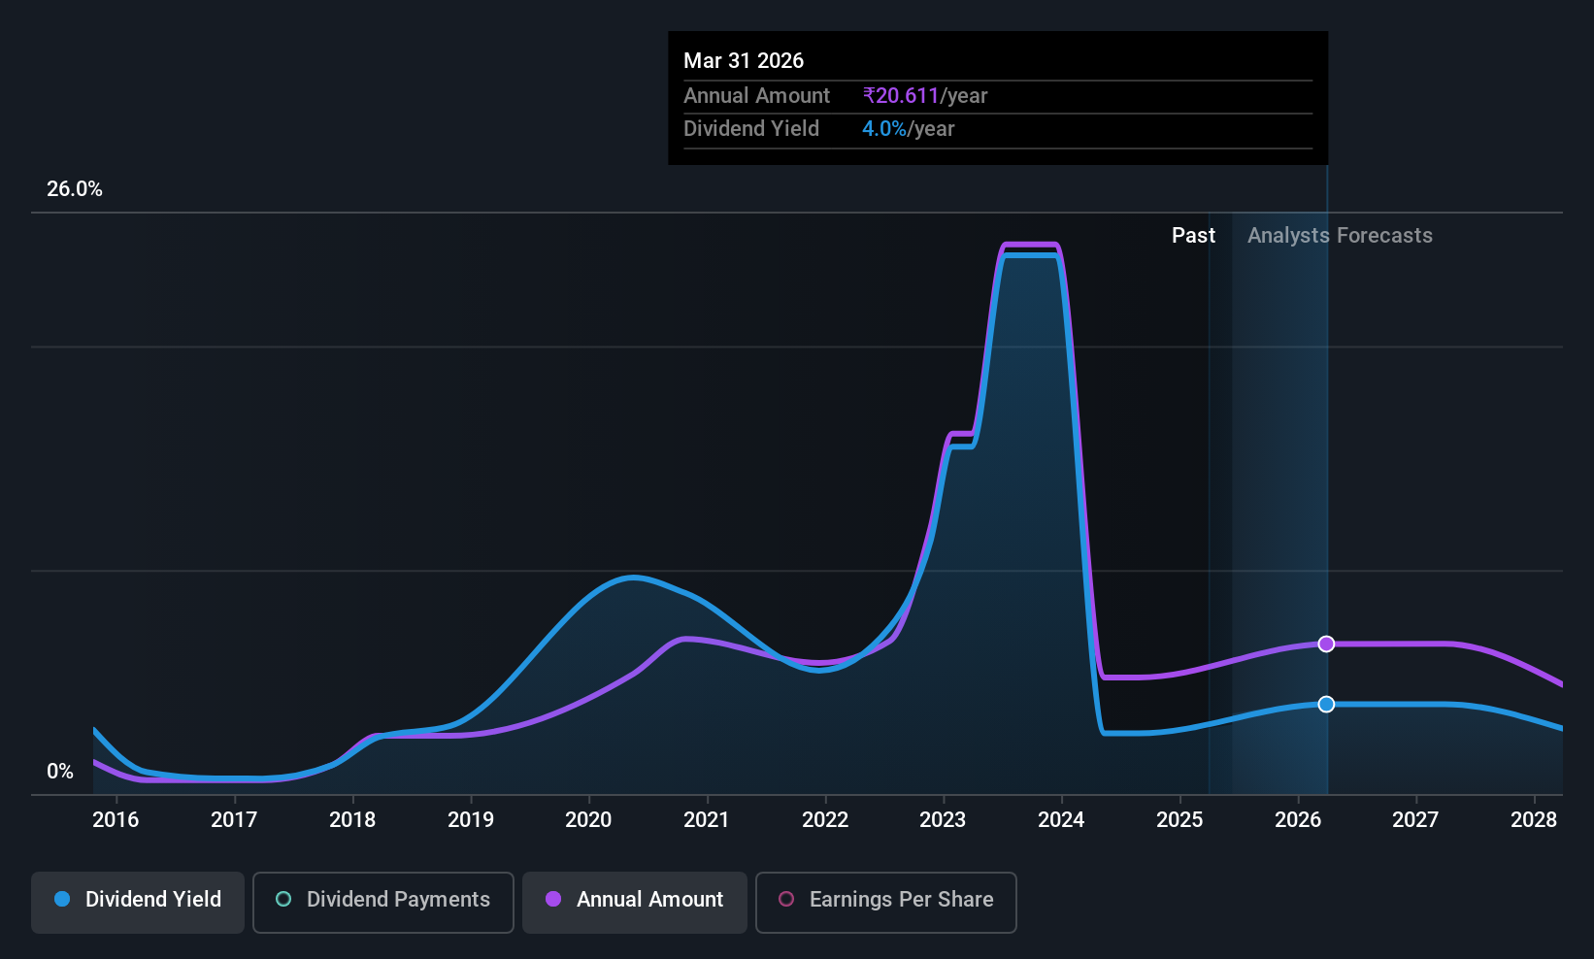Click the Analysts Forecasts label
This screenshot has height=959, width=1594.
click(x=1340, y=236)
